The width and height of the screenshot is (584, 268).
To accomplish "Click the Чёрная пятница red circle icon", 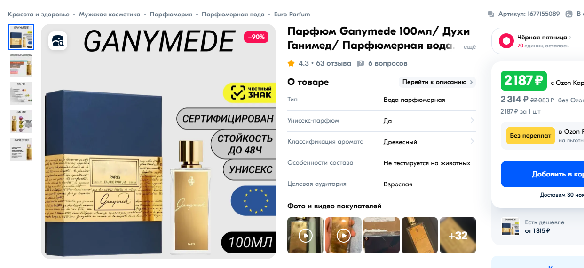I will click(506, 41).
